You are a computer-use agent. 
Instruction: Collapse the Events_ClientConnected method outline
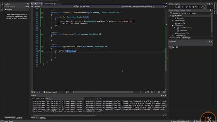(x=42, y=13)
